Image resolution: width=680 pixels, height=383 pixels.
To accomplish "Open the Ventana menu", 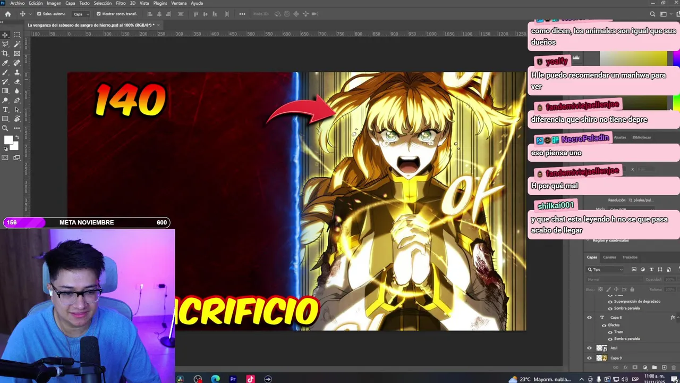I will (179, 3).
